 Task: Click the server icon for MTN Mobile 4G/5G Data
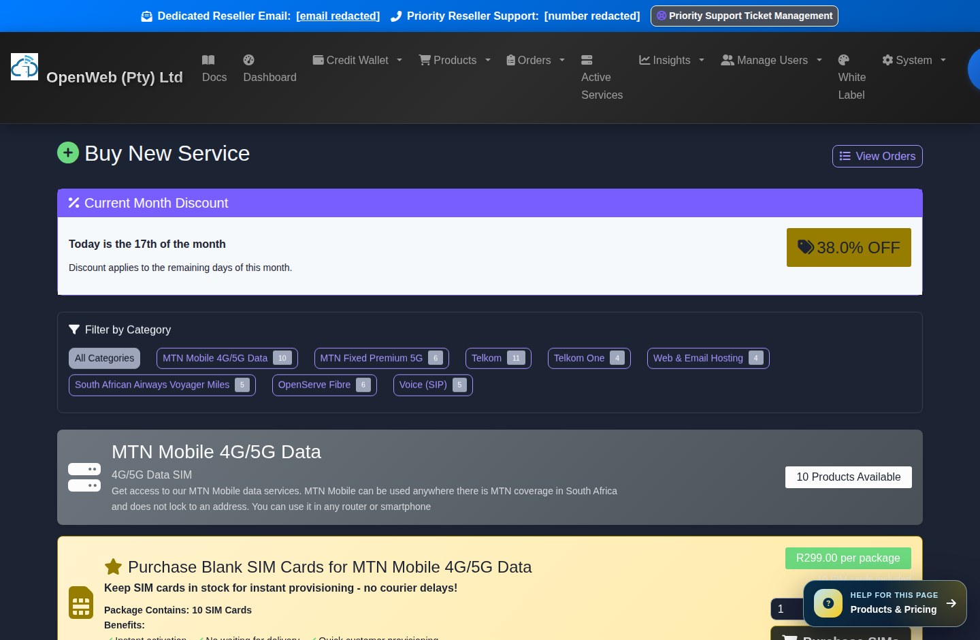(84, 477)
